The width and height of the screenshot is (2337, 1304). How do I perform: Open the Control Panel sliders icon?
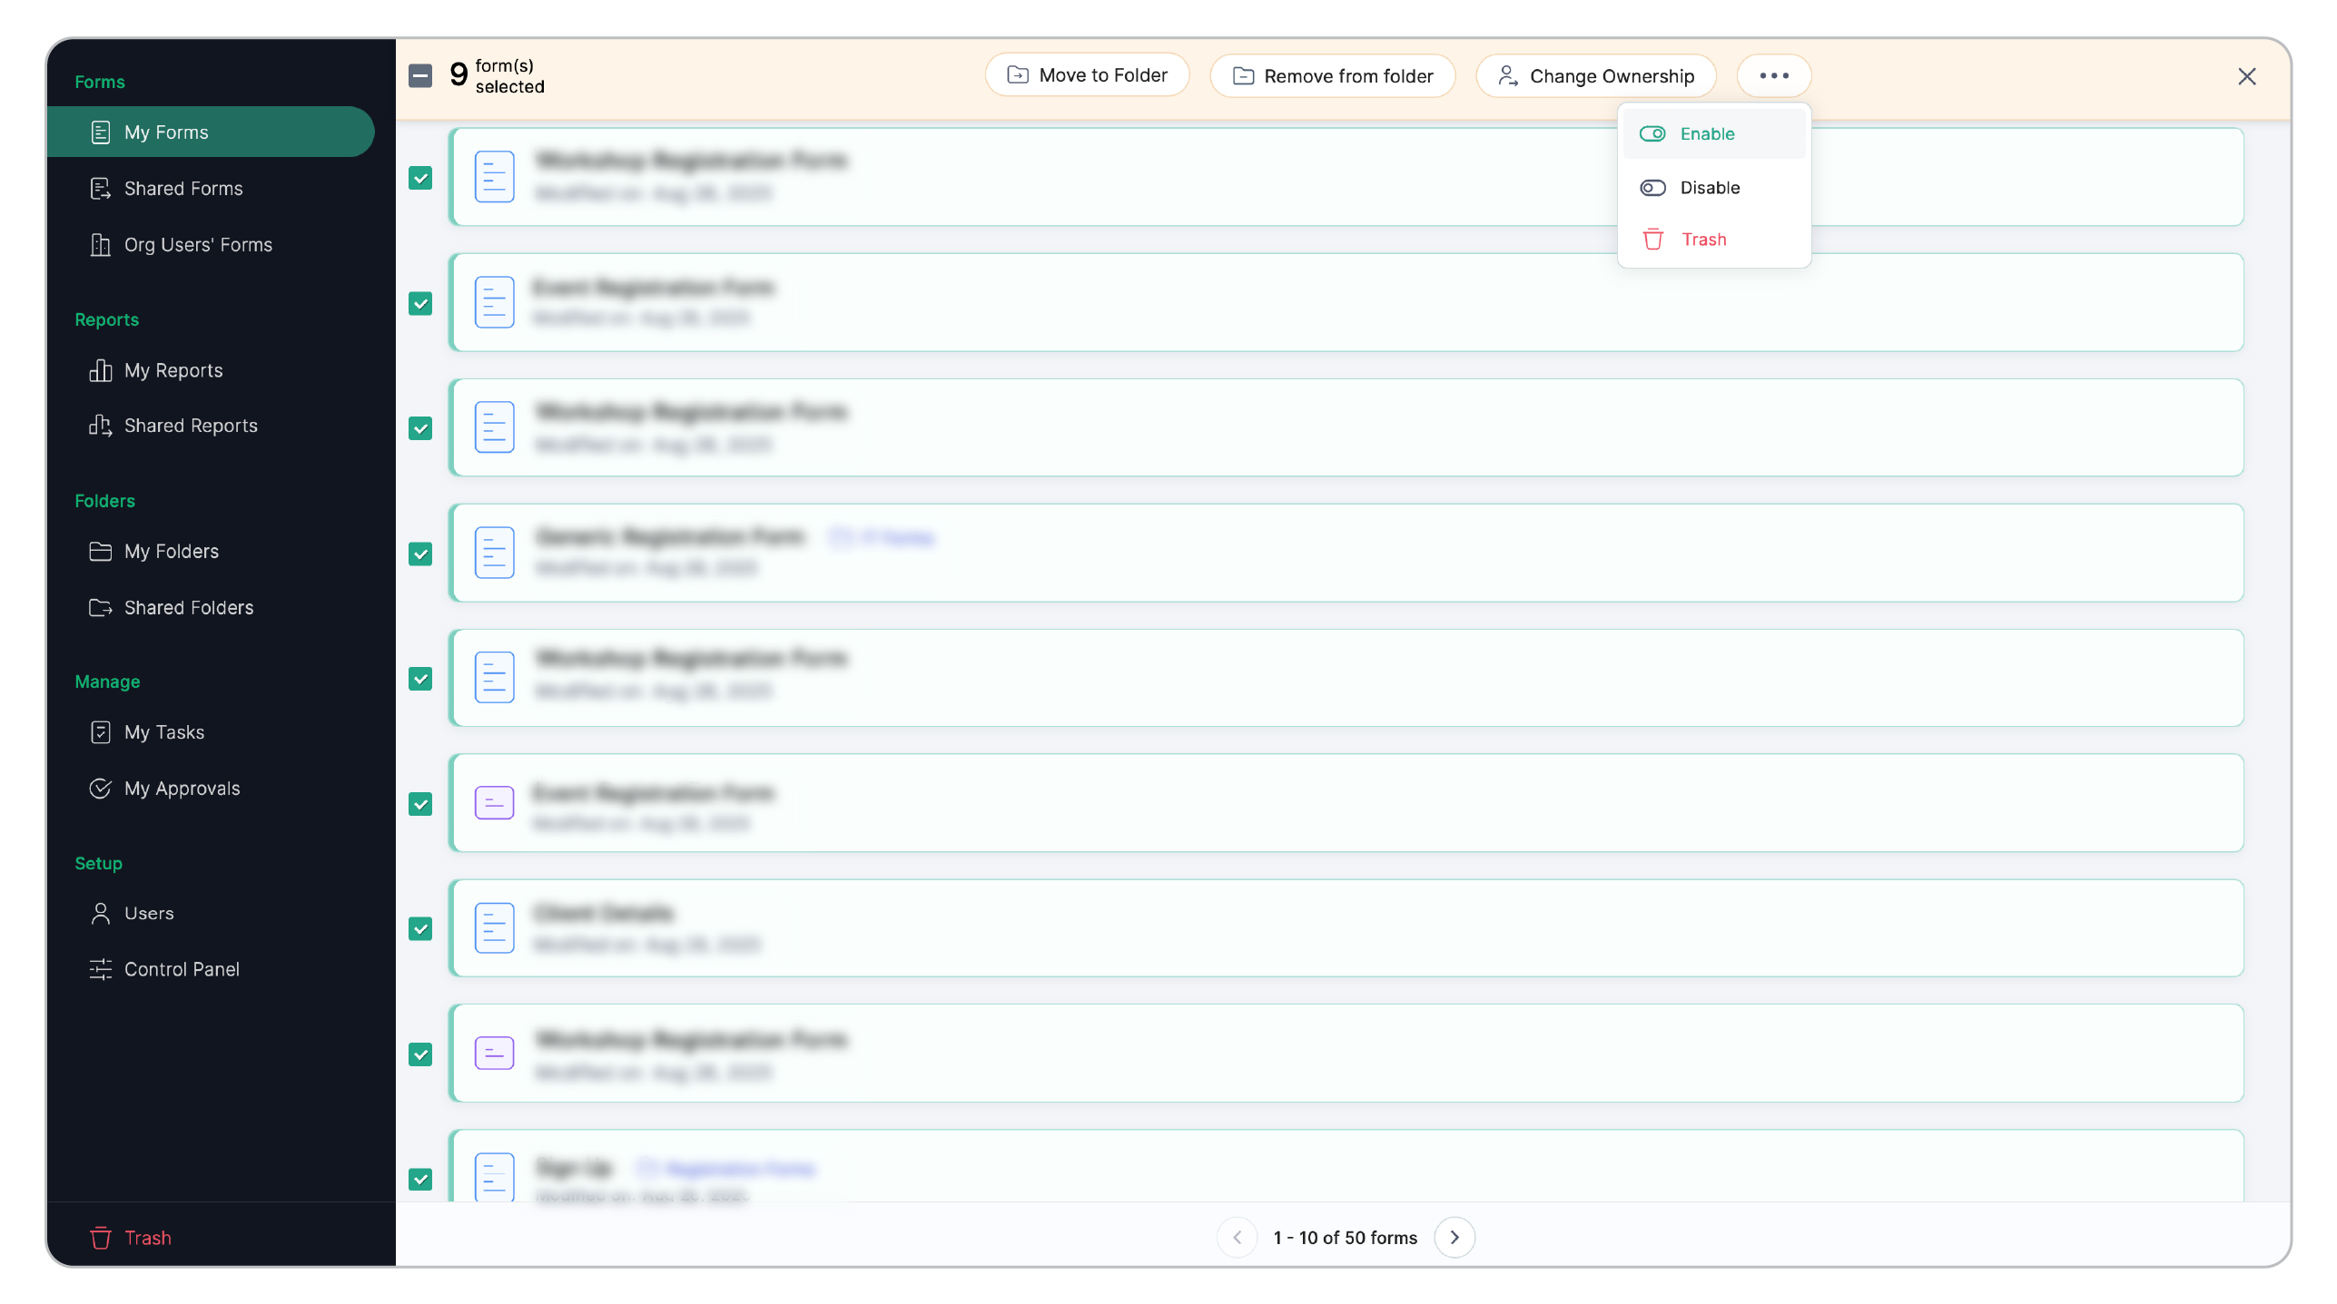100,969
